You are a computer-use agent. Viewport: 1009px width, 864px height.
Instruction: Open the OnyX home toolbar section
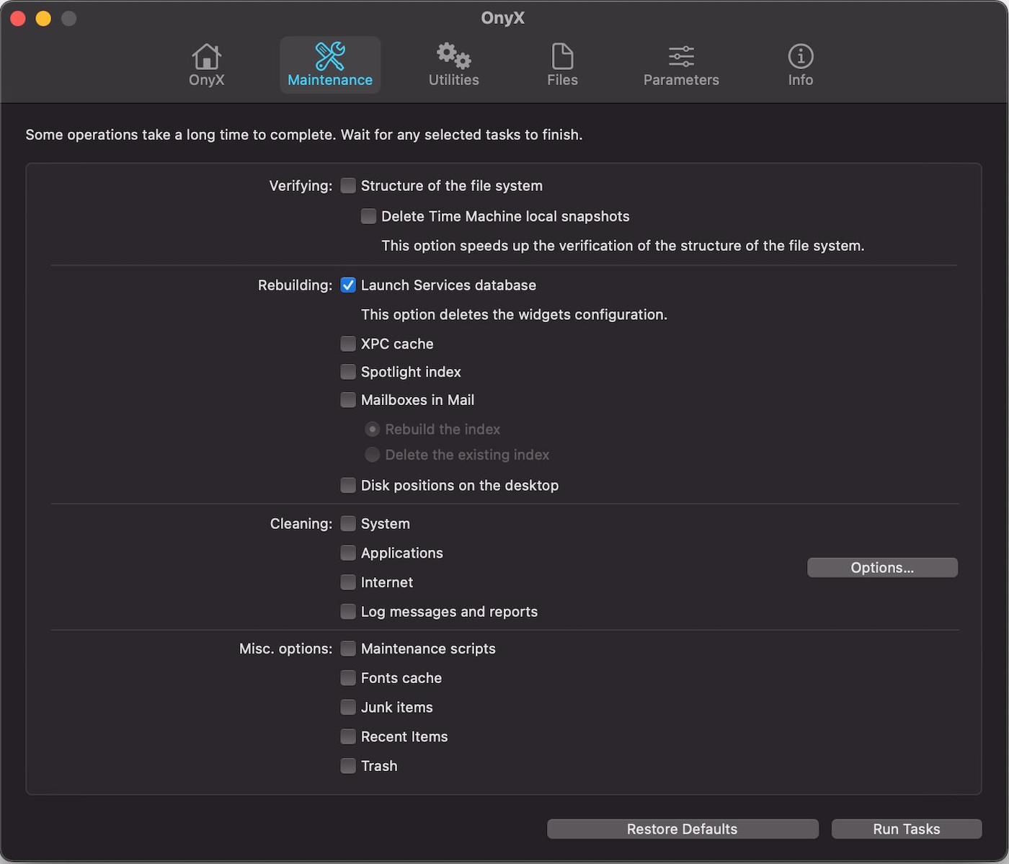click(206, 65)
